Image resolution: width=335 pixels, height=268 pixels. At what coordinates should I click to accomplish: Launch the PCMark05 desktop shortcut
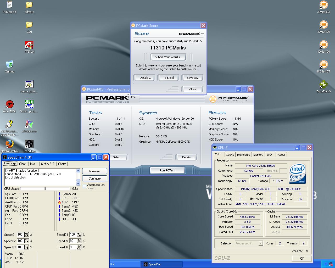(323, 67)
